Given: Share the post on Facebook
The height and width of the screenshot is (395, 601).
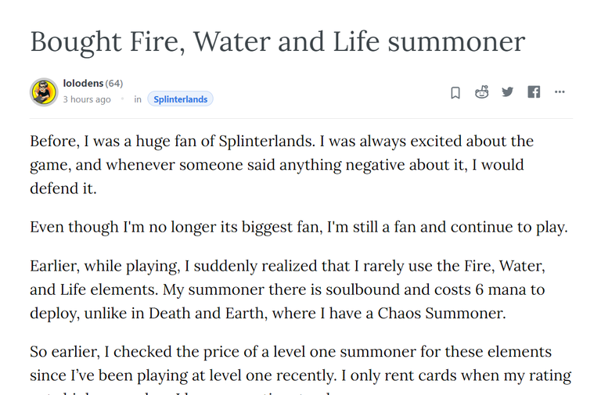Looking at the screenshot, I should 534,92.
